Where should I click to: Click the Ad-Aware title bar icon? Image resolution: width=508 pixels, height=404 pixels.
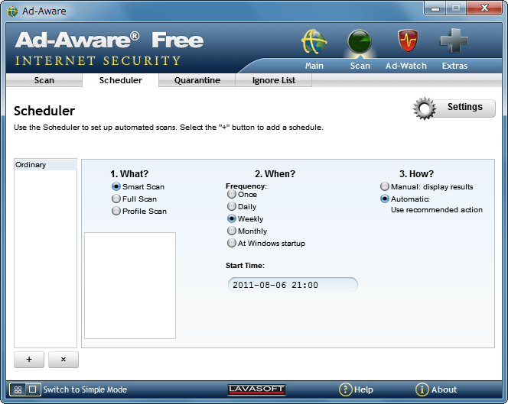click(12, 11)
